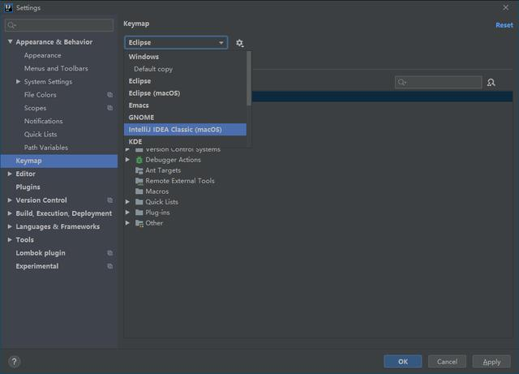Viewport: 519px width, 374px height.
Task: Expand the Version Control settings section
Action: [10, 200]
